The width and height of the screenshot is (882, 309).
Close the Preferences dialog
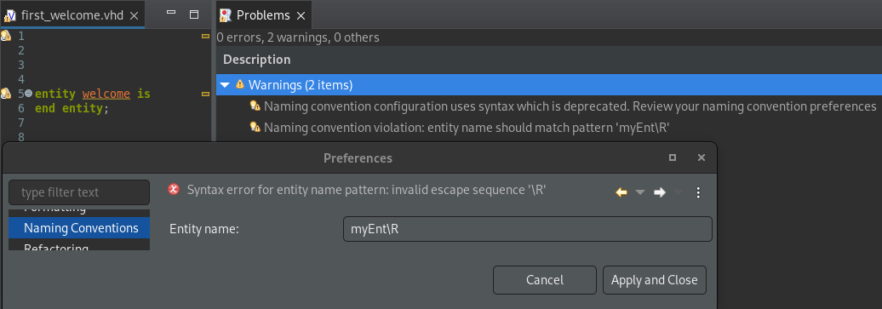[702, 157]
